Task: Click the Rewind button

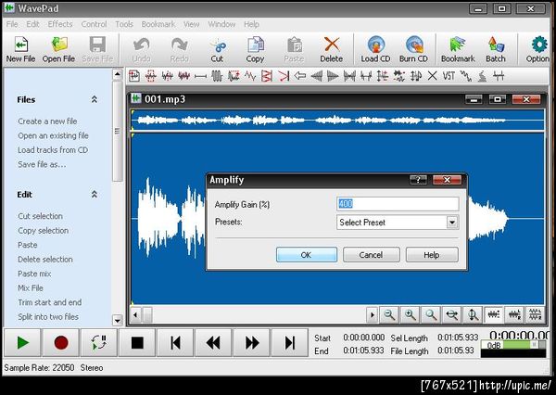Action: [213, 342]
